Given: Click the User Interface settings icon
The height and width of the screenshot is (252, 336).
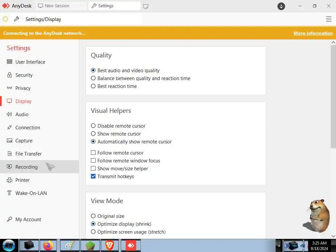Looking at the screenshot, I should click(x=10, y=62).
